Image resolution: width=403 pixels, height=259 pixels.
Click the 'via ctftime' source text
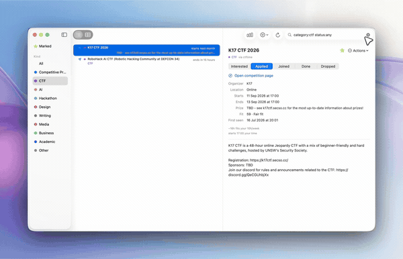pos(245,57)
